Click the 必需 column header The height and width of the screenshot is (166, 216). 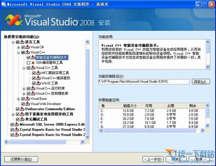coord(175,106)
